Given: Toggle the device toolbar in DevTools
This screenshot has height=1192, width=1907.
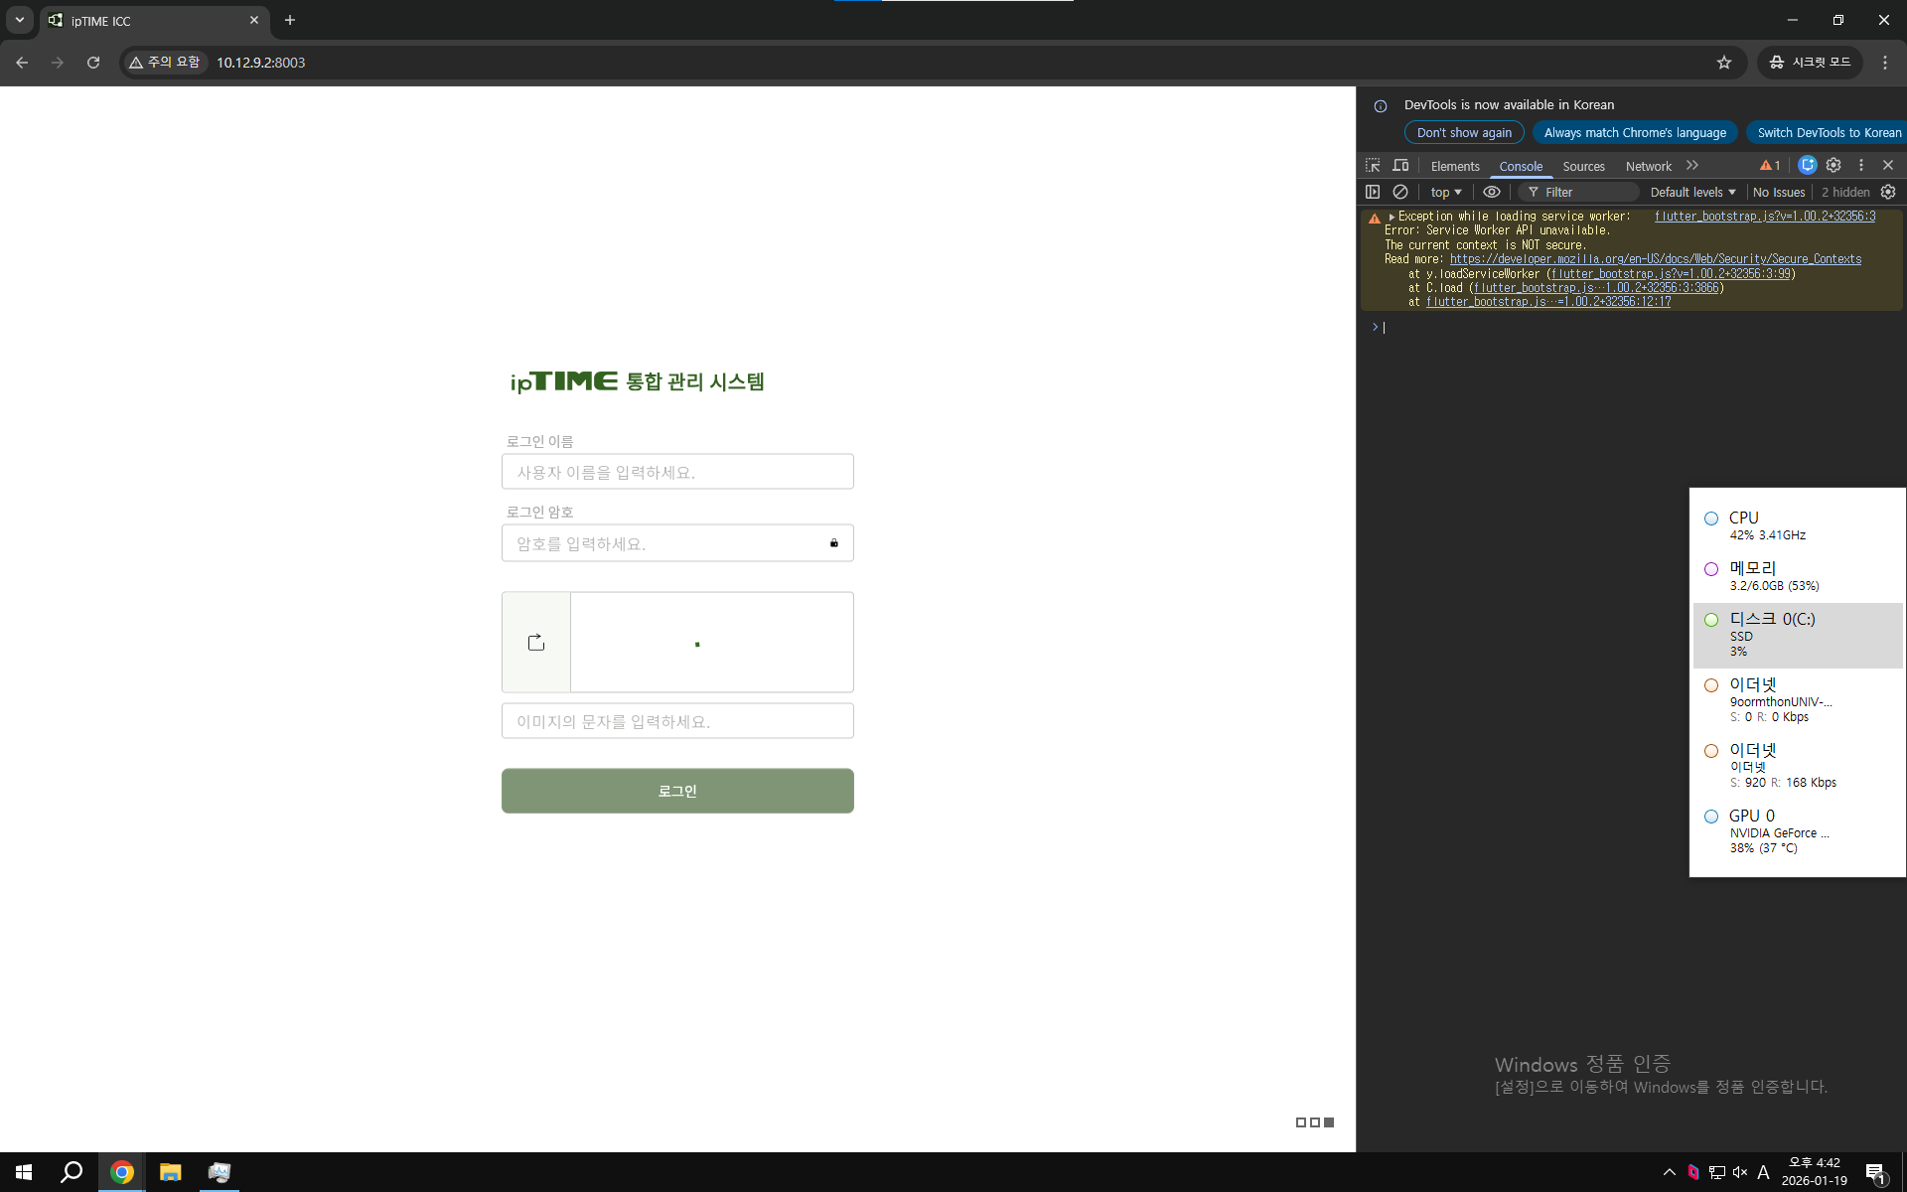Looking at the screenshot, I should point(1400,166).
